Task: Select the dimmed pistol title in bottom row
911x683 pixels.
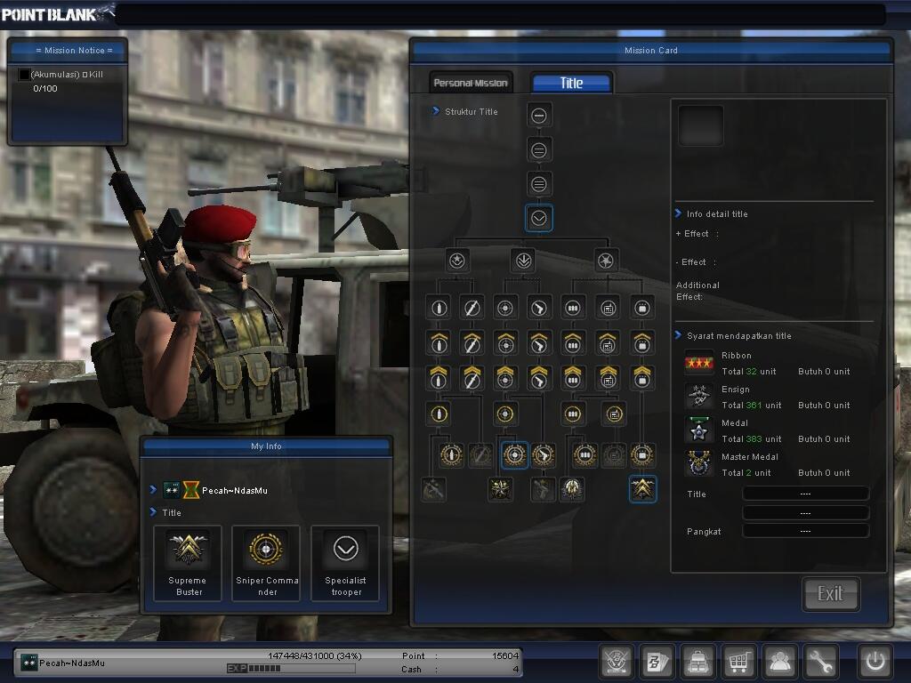Action: 543,490
